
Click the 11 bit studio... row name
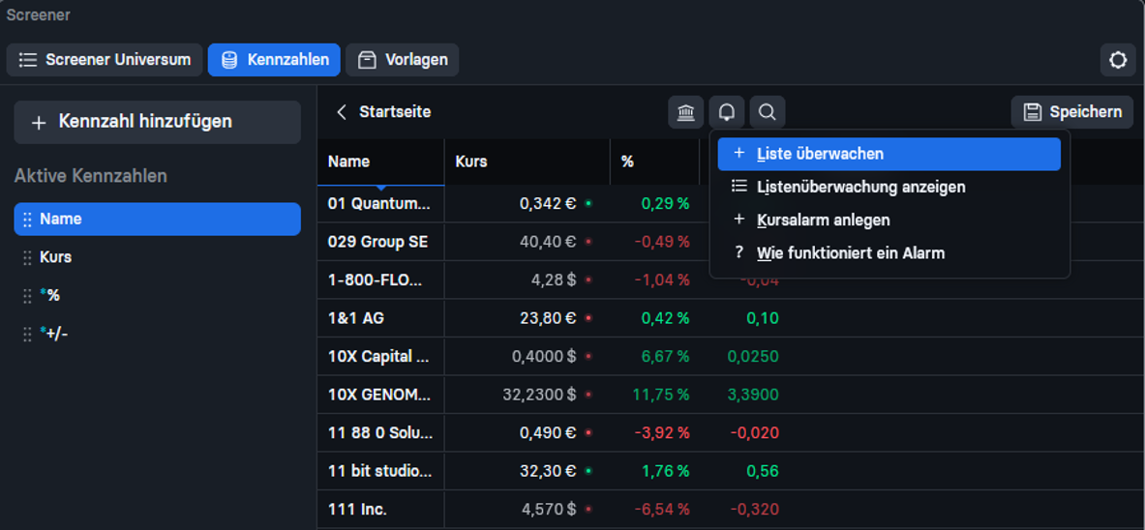tap(379, 472)
